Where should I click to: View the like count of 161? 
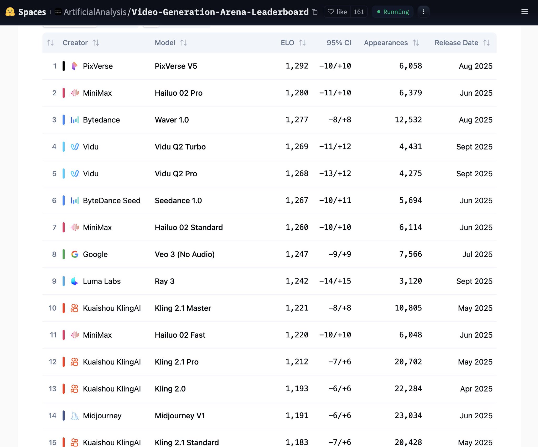tap(359, 12)
